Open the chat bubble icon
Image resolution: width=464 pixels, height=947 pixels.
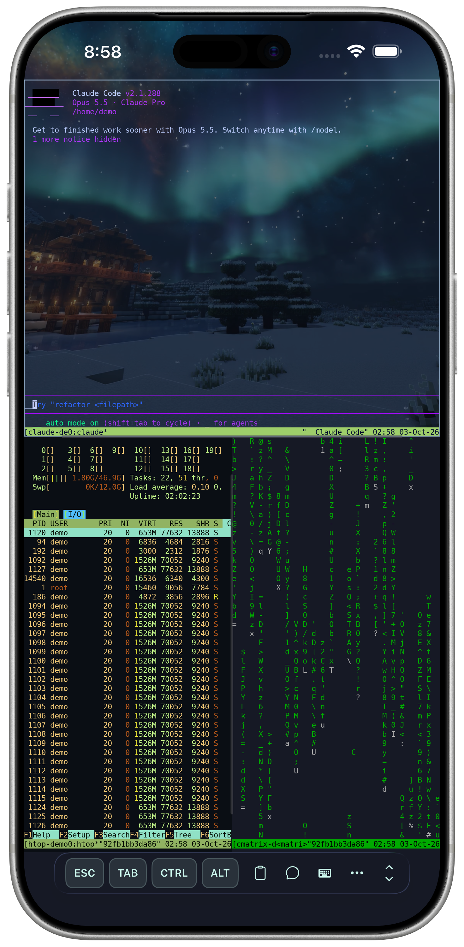[292, 873]
